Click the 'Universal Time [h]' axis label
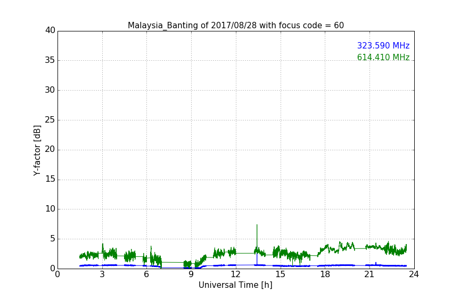This screenshot has height=307, width=460. coord(235,285)
